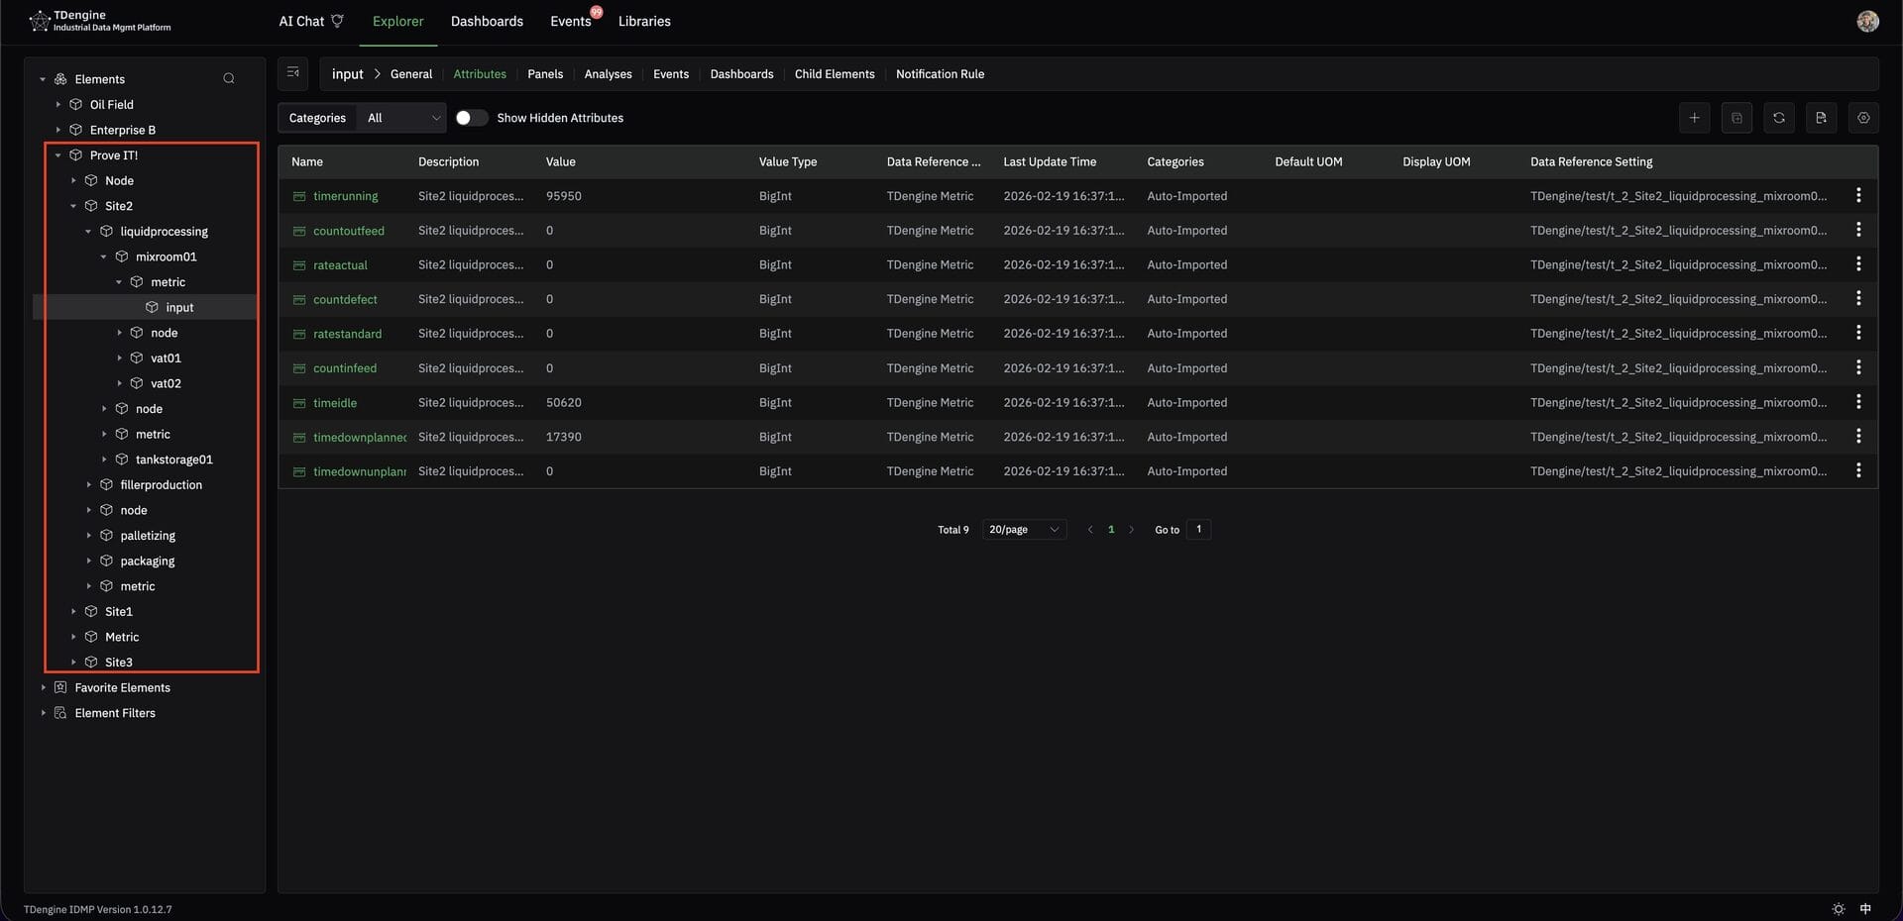Image resolution: width=1903 pixels, height=921 pixels.
Task: Expand the Oil Field tree node
Action: tap(58, 105)
